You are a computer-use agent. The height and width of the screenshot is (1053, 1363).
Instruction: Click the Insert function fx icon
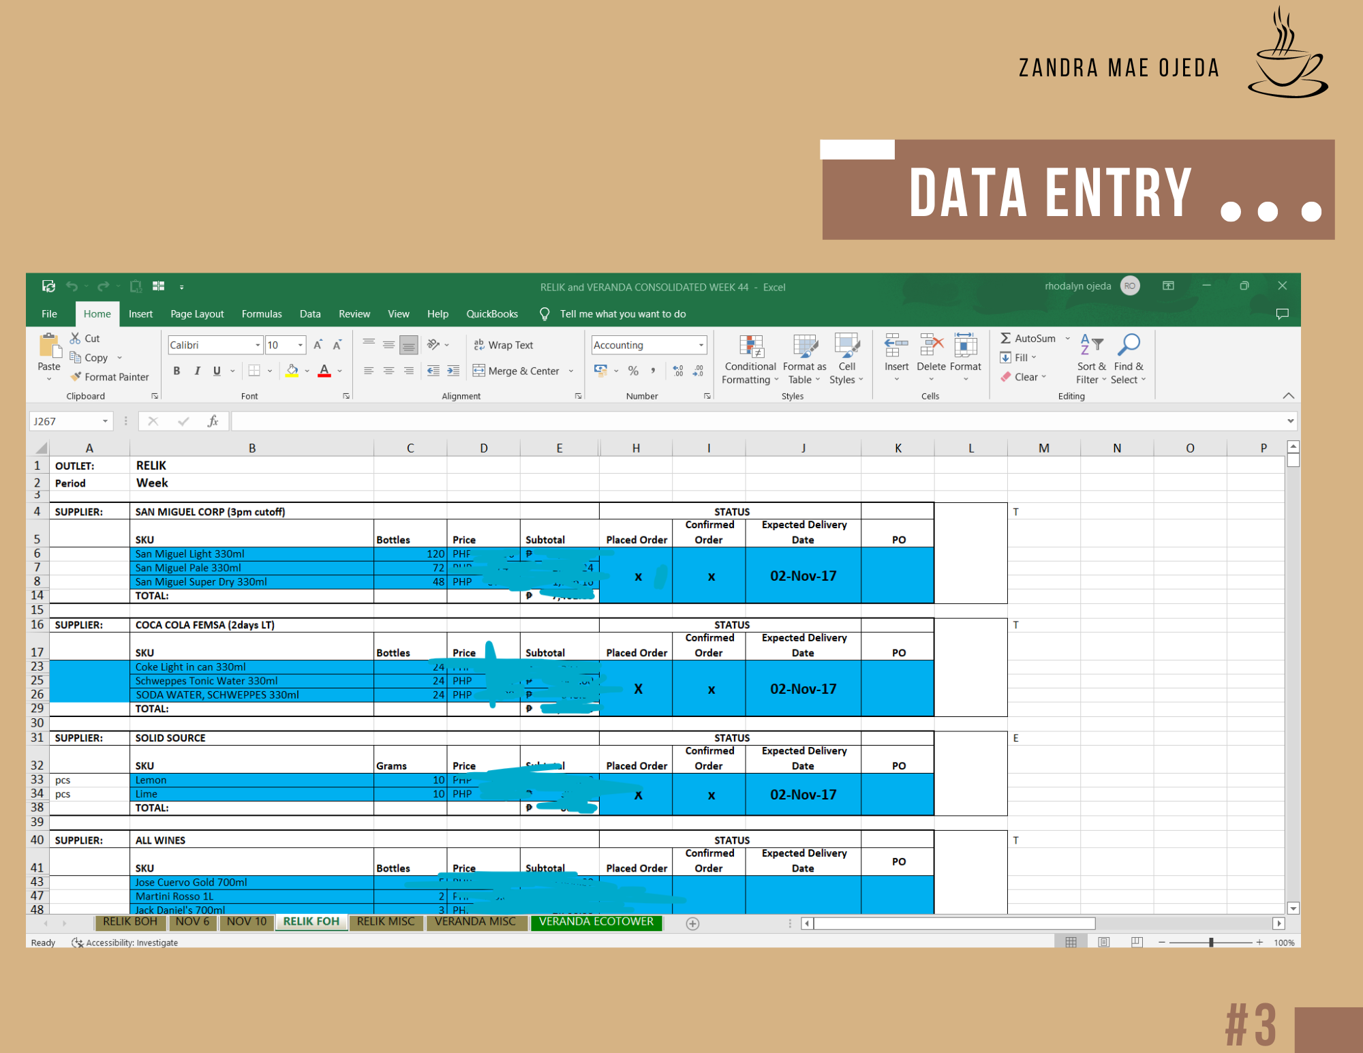click(x=213, y=421)
